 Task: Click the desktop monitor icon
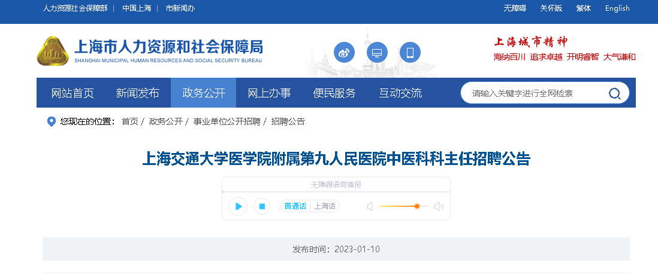(x=377, y=53)
